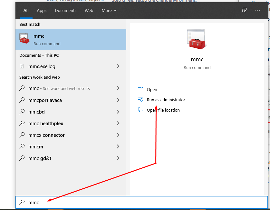Click Open for mmc
Screen dimensions: 270x210
tap(152, 89)
